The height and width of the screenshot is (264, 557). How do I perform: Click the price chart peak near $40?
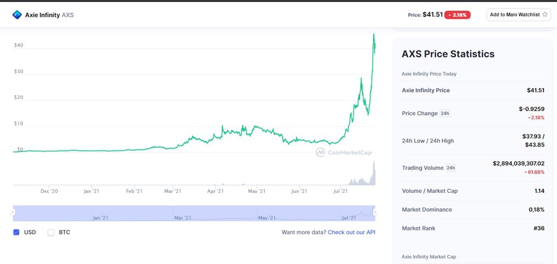tap(374, 35)
